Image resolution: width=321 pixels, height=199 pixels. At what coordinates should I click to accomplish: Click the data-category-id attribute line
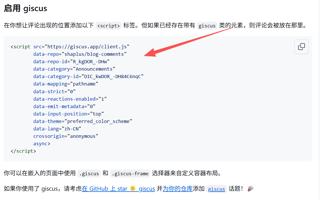coord(88,77)
